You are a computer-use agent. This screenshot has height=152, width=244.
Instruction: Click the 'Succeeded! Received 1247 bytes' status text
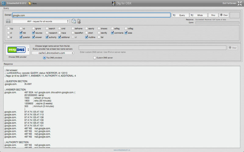210,19
